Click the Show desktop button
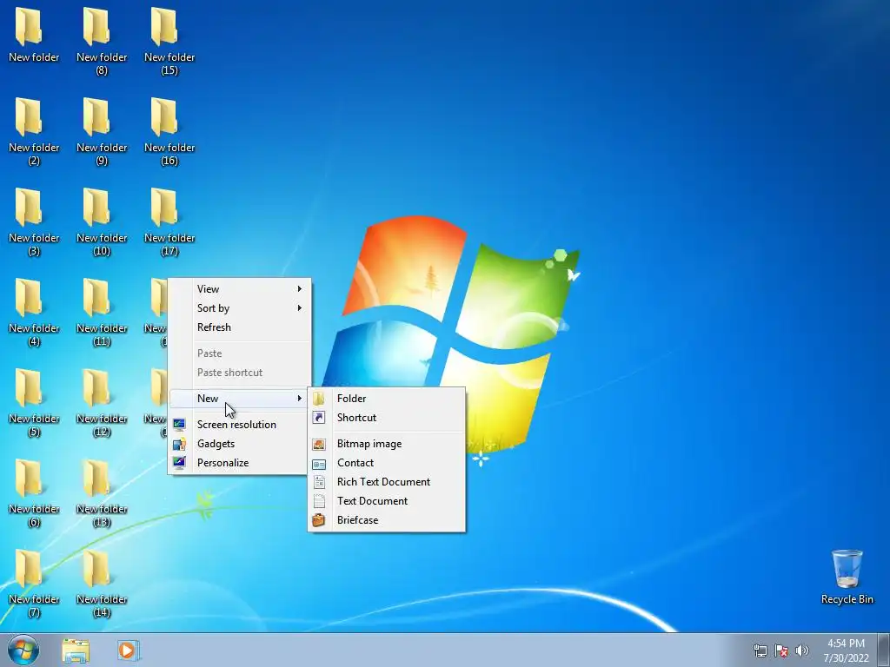This screenshot has width=890, height=667. tap(884, 650)
